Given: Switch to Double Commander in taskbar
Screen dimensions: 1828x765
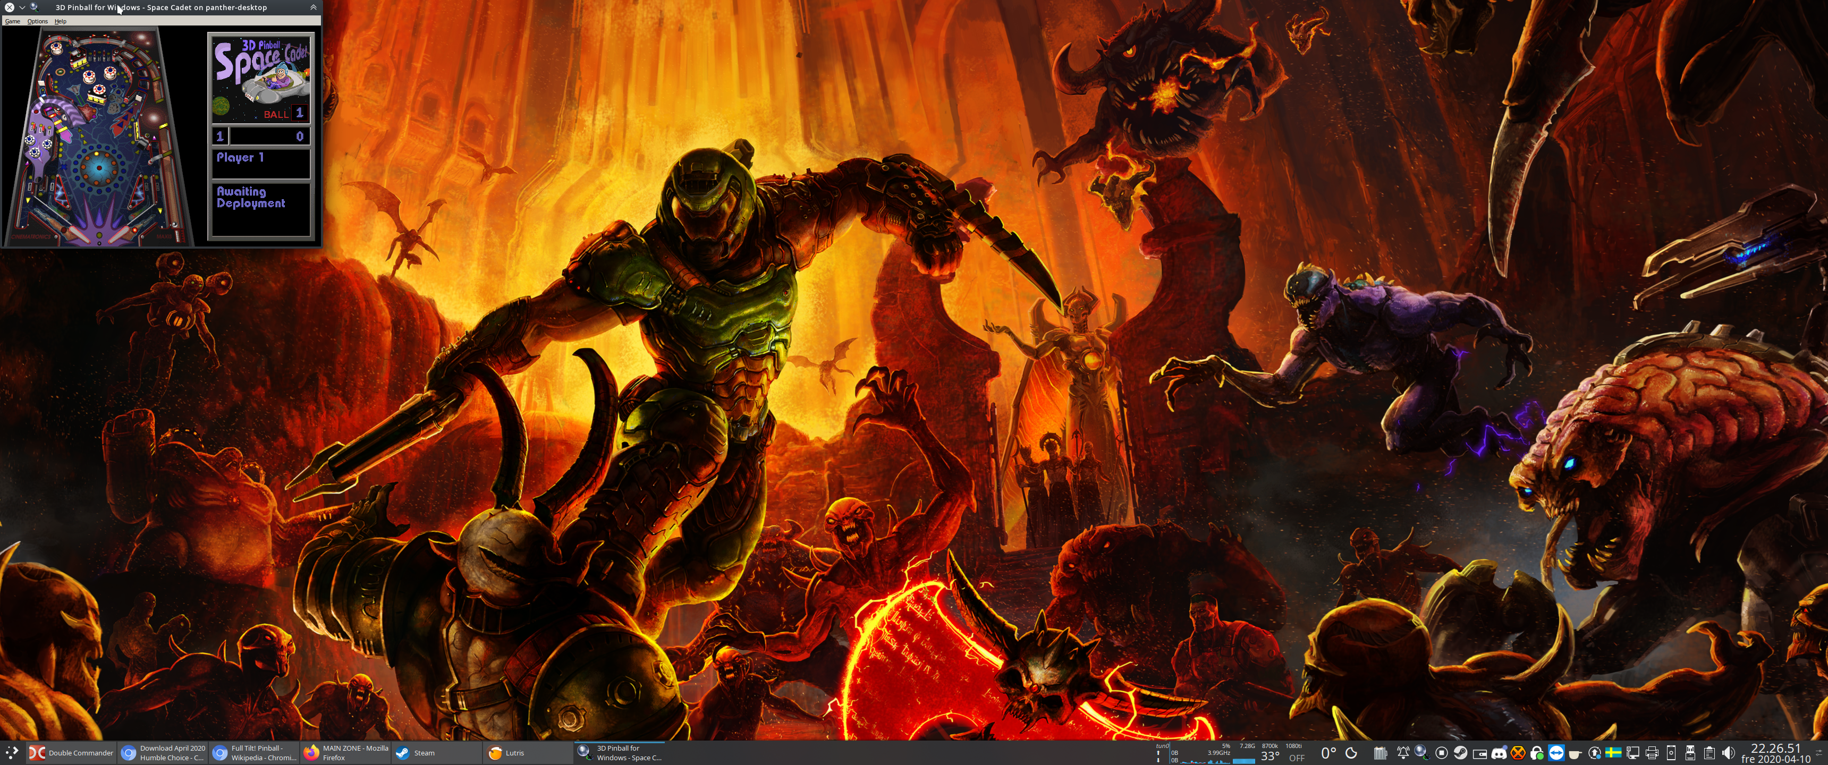Looking at the screenshot, I should [71, 753].
